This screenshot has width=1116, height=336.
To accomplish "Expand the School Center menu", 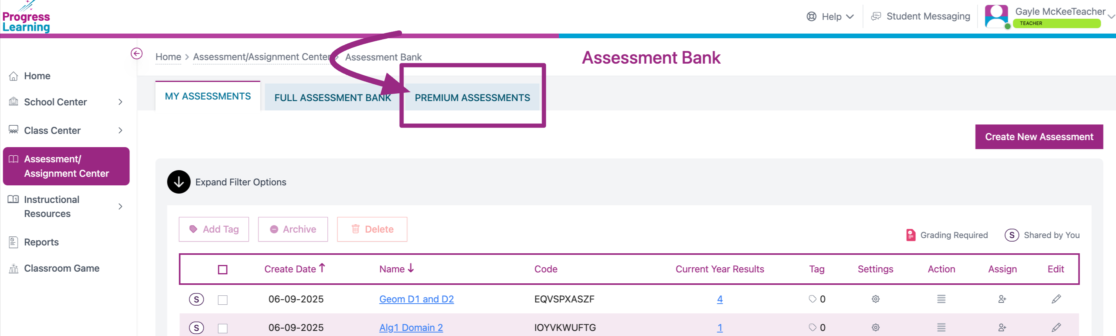I will point(65,102).
